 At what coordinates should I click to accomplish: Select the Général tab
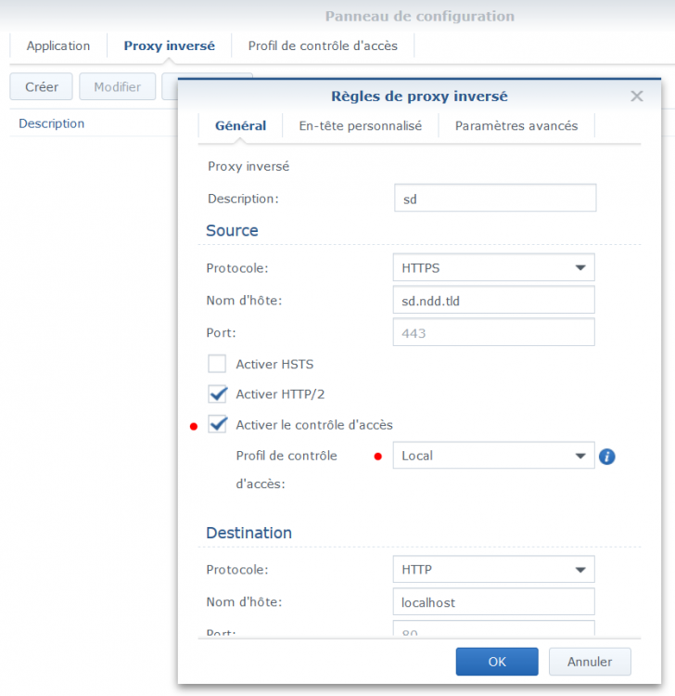click(x=240, y=126)
